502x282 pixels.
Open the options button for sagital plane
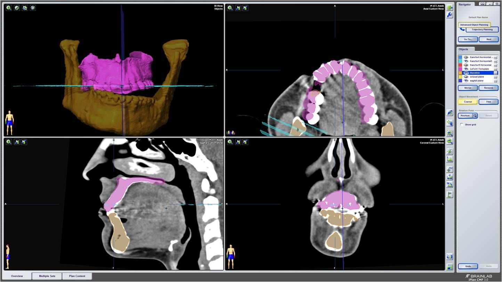[495, 81]
